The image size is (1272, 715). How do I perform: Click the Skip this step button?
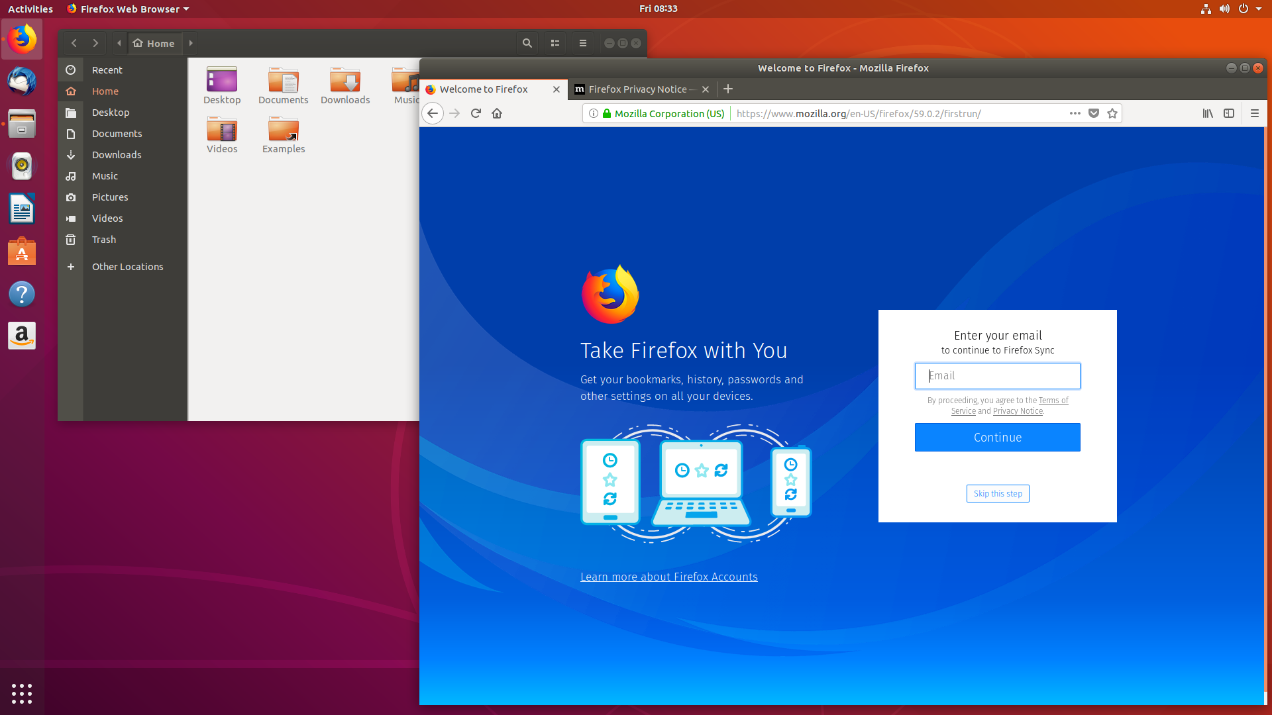[998, 494]
